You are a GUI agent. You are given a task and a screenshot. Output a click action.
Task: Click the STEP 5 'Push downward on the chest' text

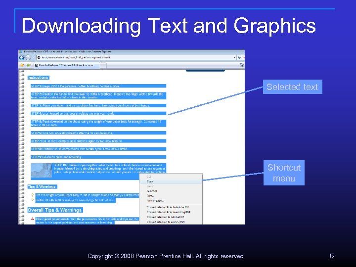98,123
